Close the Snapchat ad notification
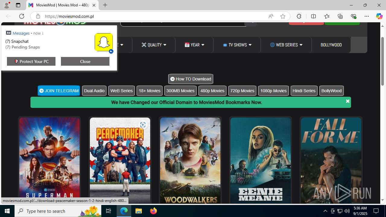Screen dimensions: 386x217 (x=85, y=61)
